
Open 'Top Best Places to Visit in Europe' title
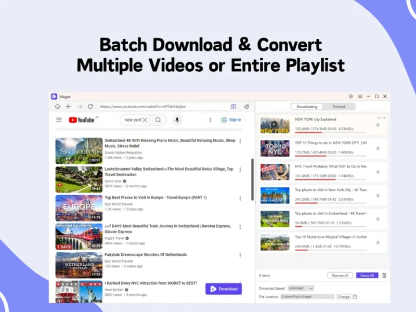(x=155, y=198)
